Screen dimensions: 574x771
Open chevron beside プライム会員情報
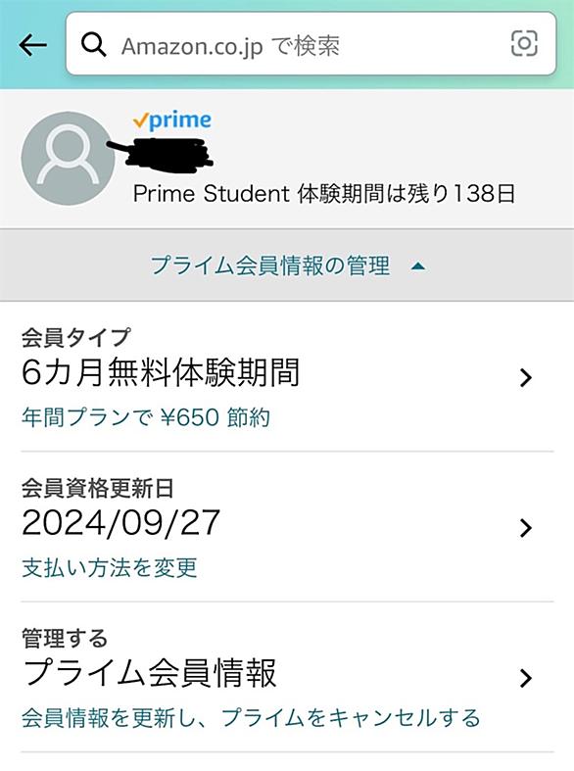[526, 678]
